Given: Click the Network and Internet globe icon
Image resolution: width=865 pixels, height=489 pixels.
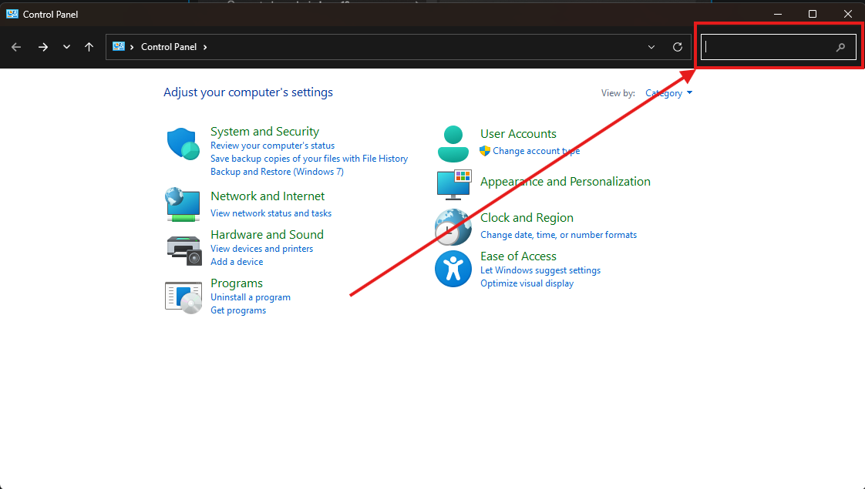Looking at the screenshot, I should pyautogui.click(x=183, y=204).
